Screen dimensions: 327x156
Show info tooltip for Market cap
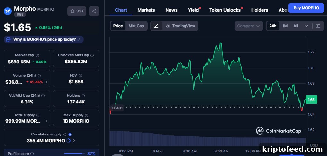click(x=37, y=55)
